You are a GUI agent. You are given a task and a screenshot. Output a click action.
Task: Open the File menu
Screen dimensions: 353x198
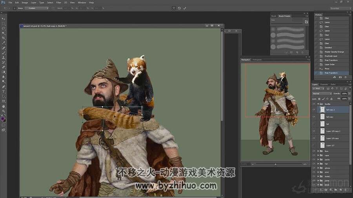pos(10,2)
